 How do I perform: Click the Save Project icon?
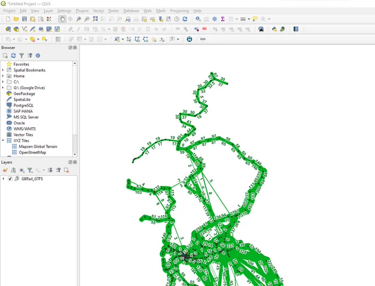coord(24,19)
